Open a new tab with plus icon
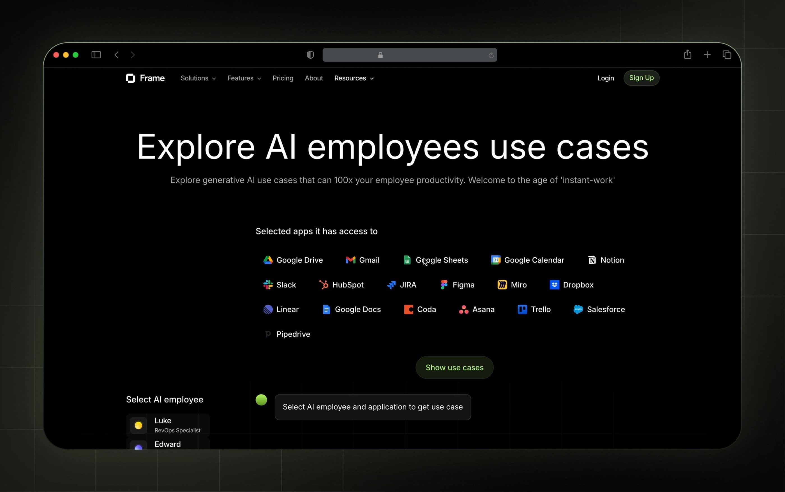This screenshot has height=492, width=785. pos(707,55)
